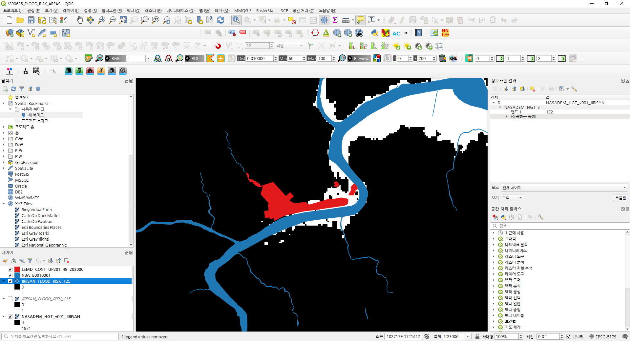Screen dimensions: 630x341
Task: Open the 플러그인 menu
Action: point(112,10)
